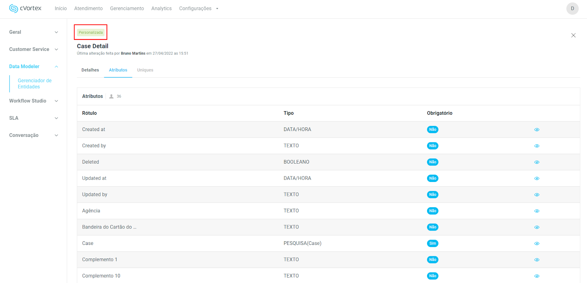The width and height of the screenshot is (587, 283).
Task: View the Deleted attribute via eye icon
Action: point(536,162)
